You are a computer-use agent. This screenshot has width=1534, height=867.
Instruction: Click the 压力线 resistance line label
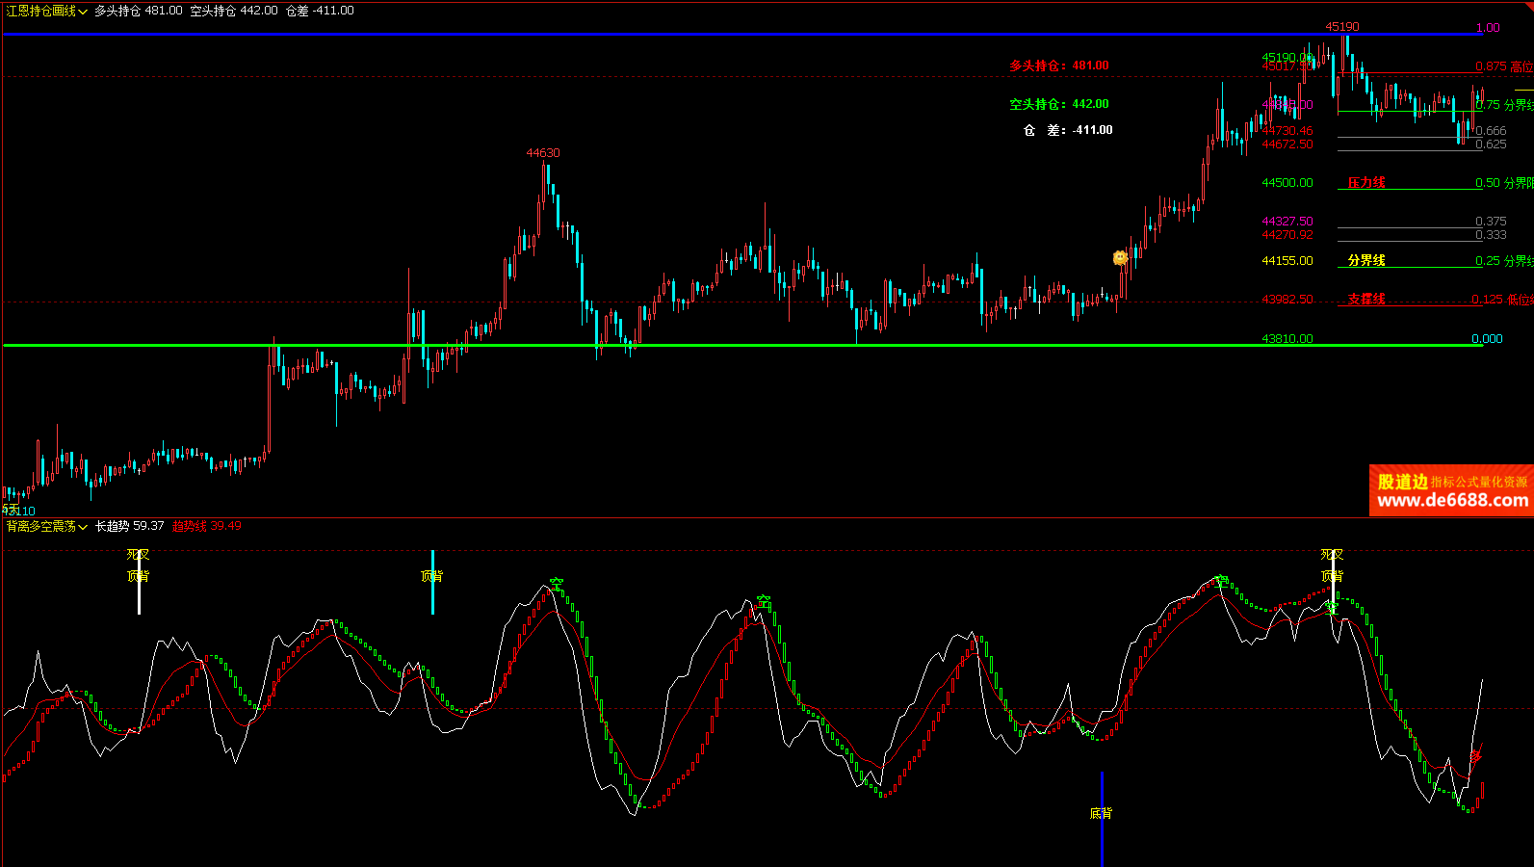tap(1365, 183)
